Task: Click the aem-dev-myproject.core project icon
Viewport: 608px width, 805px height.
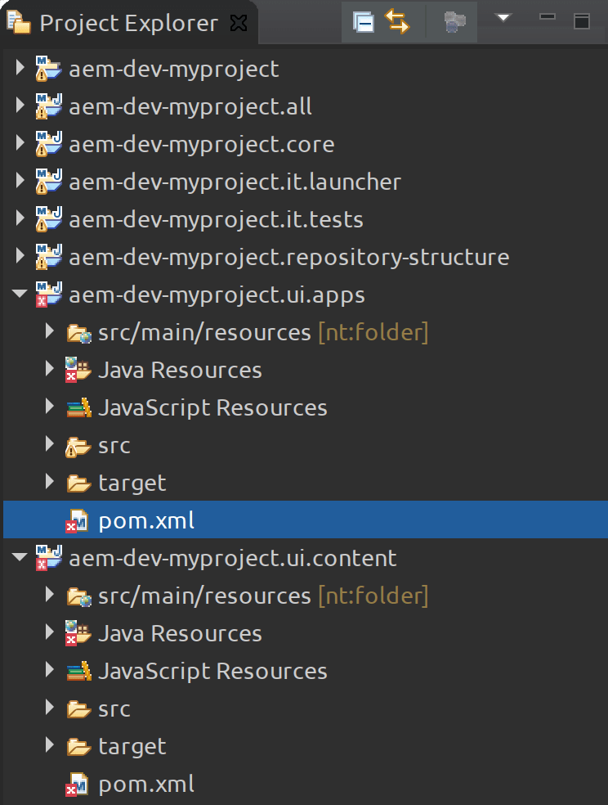Action: coord(49,144)
